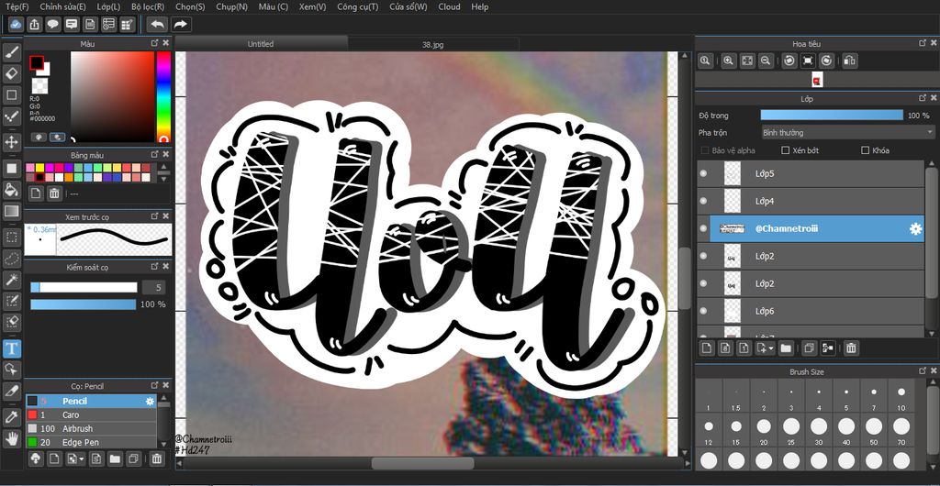Pick yellow swatch in Bảng màu palette

pyautogui.click(x=39, y=168)
